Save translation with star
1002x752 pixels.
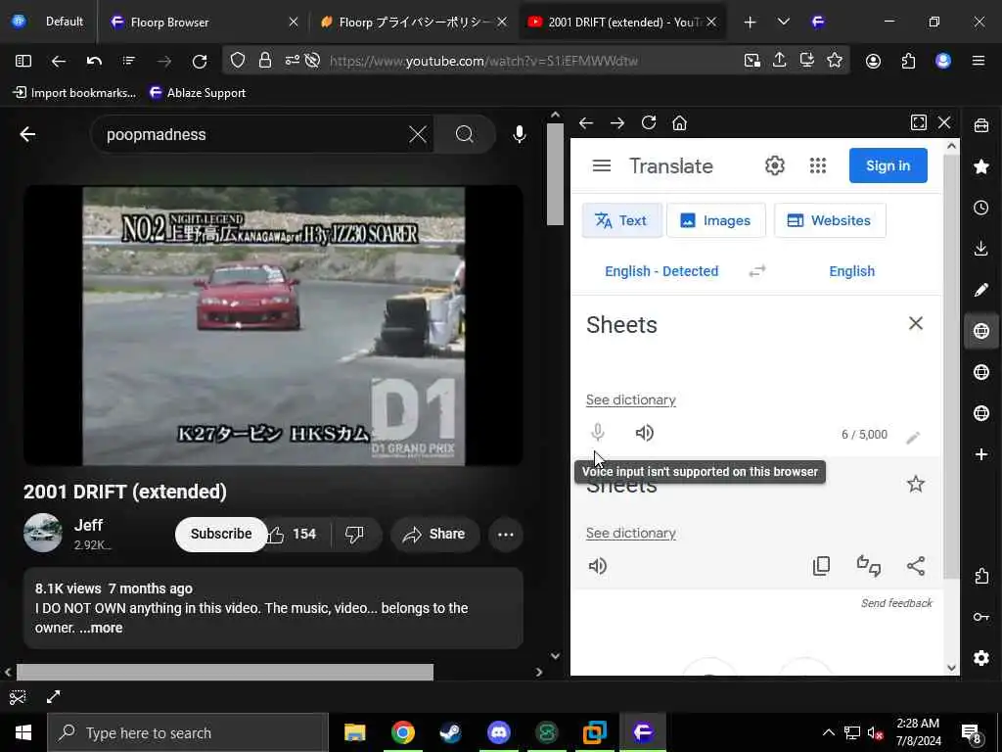pyautogui.click(x=916, y=484)
